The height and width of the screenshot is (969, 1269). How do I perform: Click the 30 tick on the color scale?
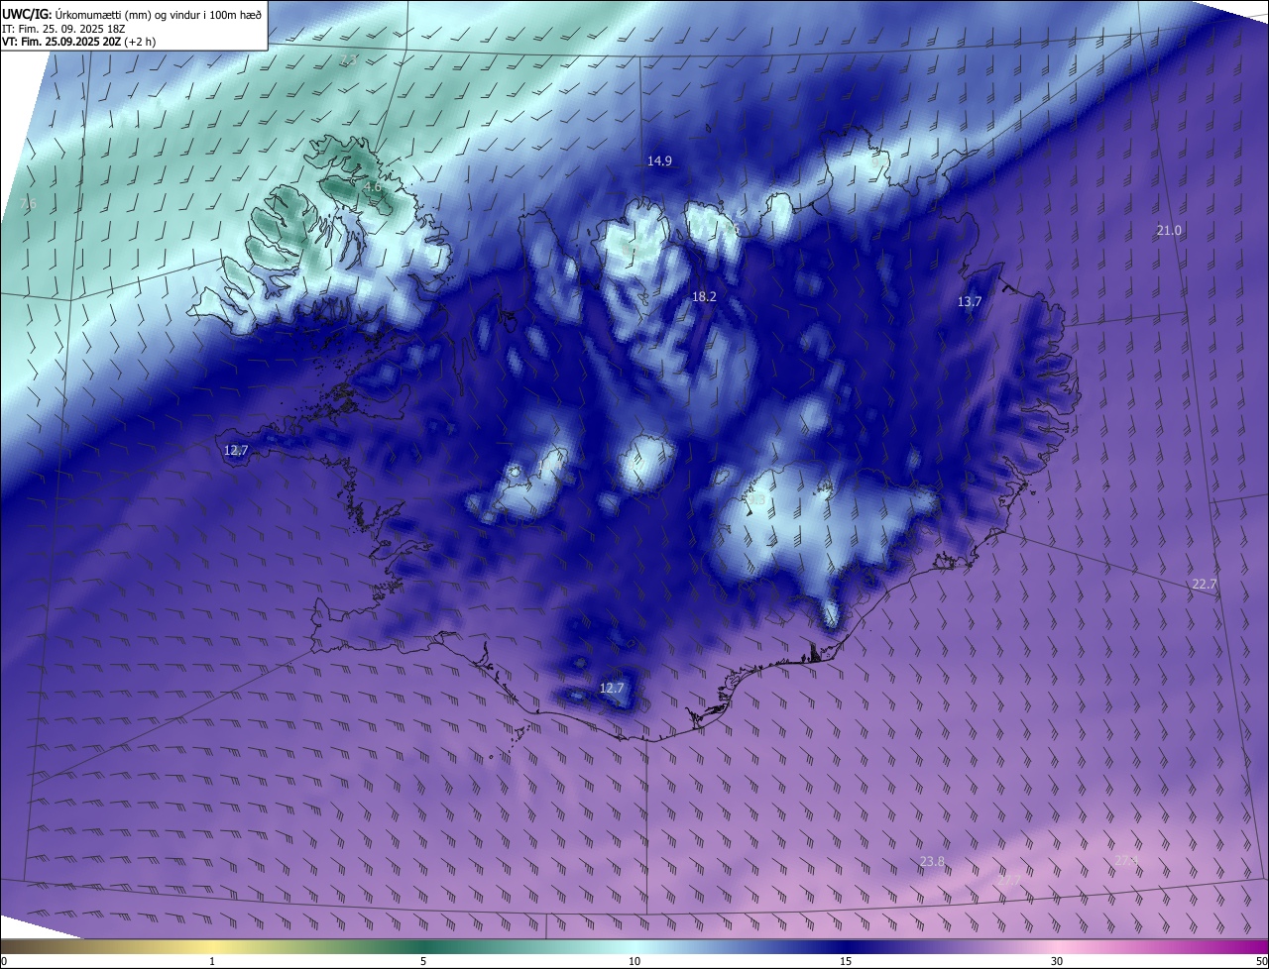[1057, 961]
